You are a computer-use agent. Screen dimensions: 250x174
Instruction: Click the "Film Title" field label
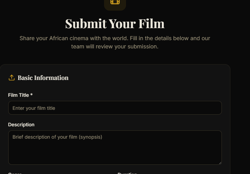19,95
